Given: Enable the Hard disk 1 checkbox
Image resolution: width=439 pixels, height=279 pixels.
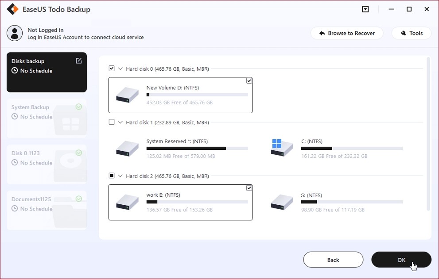Looking at the screenshot, I should (112, 122).
